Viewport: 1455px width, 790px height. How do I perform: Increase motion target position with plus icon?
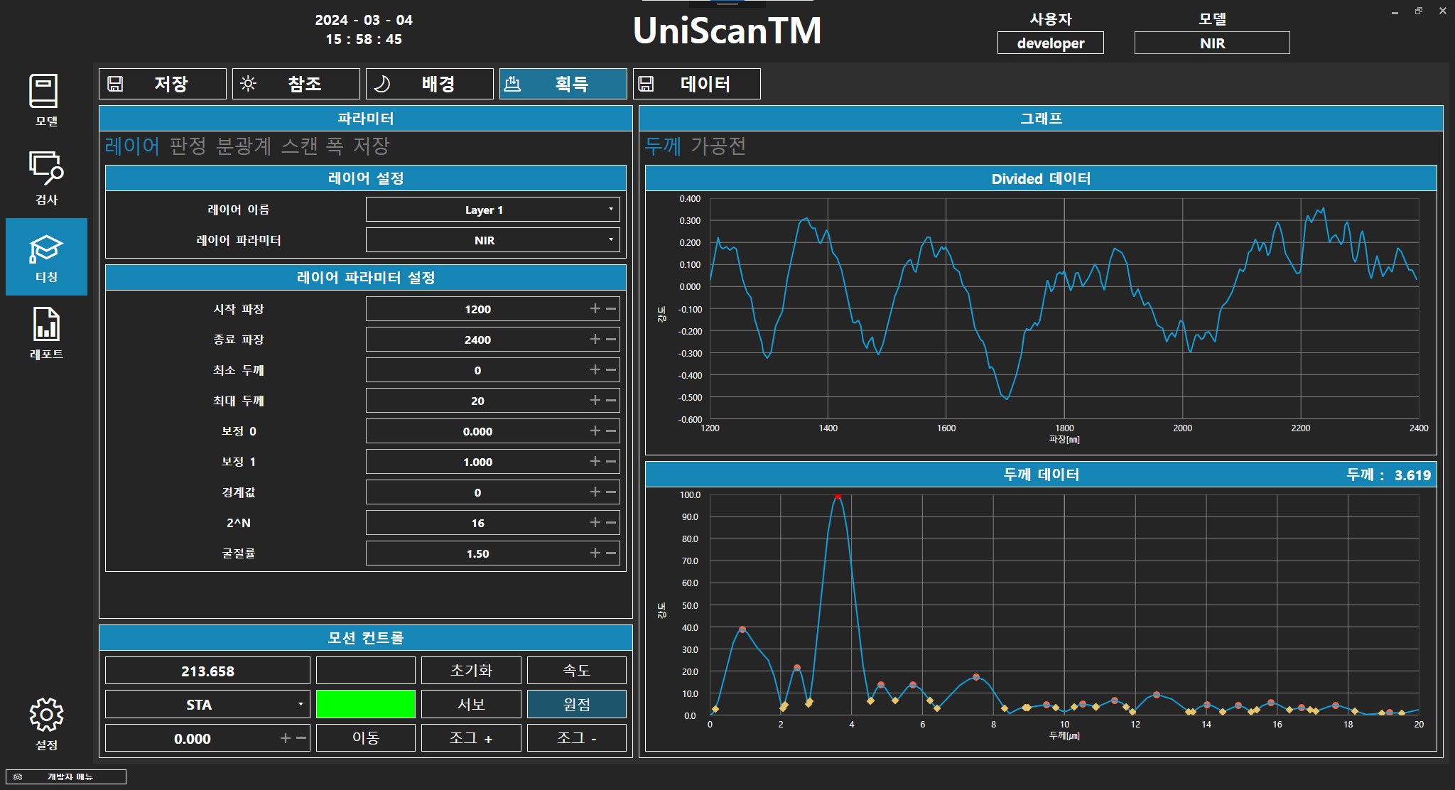click(286, 738)
